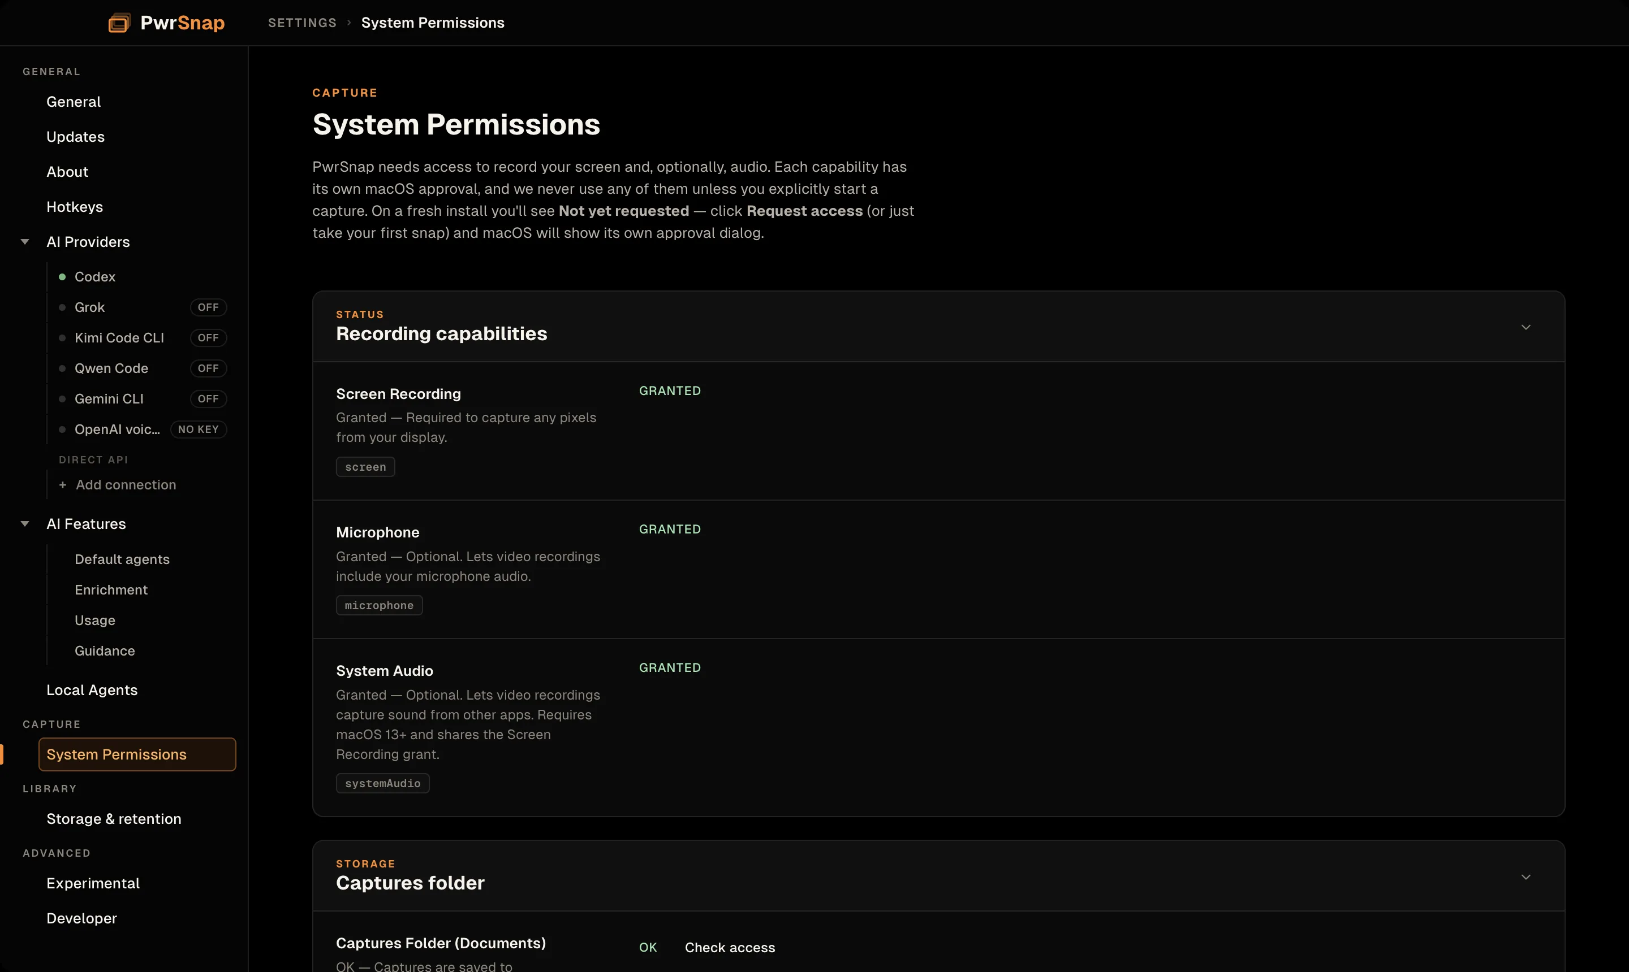
Task: Select the OpenAI voice provider label
Action: 117,429
